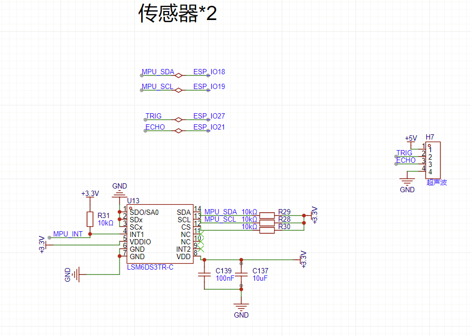Select the H7 connector body
This screenshot has width=471, height=336.
pyautogui.click(x=433, y=160)
